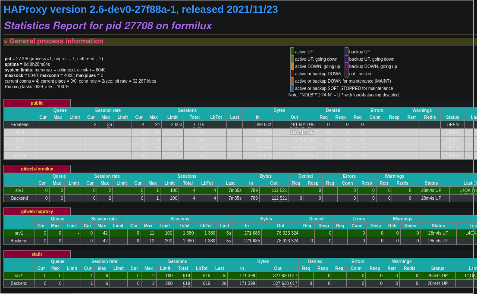Select the olive "active UP, going down" icon
This screenshot has height=294, width=477.
(292, 59)
